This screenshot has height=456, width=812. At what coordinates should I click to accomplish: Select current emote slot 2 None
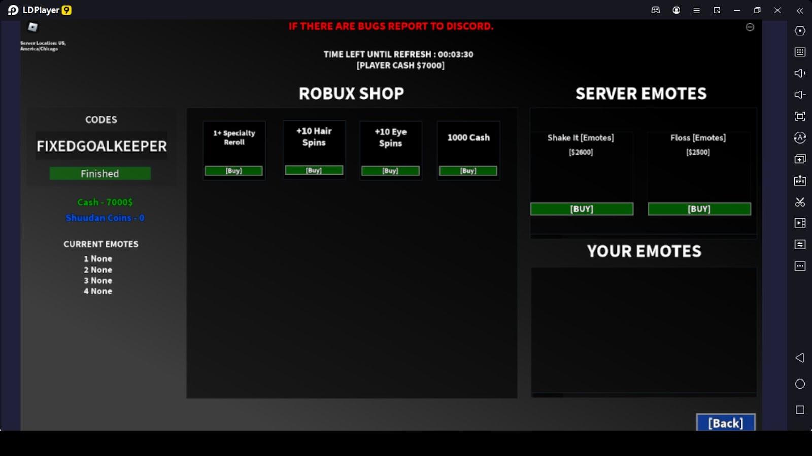point(98,270)
